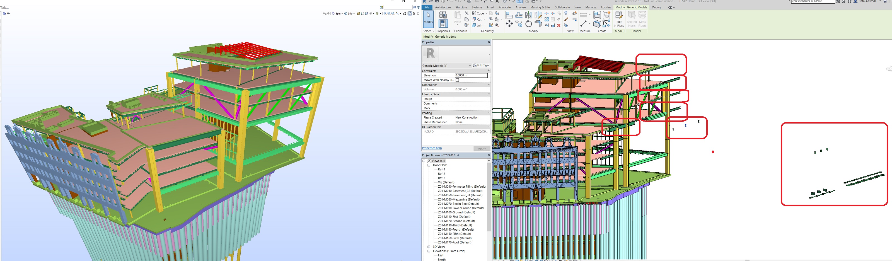The width and height of the screenshot is (892, 261).
Task: Select the Rotate tool in Revit ribbon
Action: (x=528, y=23)
